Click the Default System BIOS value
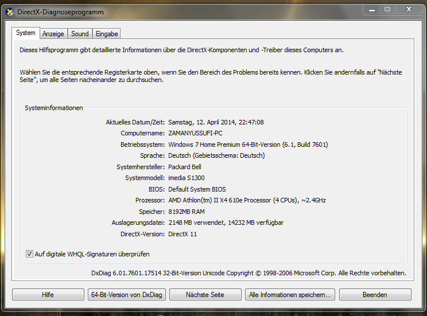The width and height of the screenshot is (427, 316). pyautogui.click(x=197, y=189)
